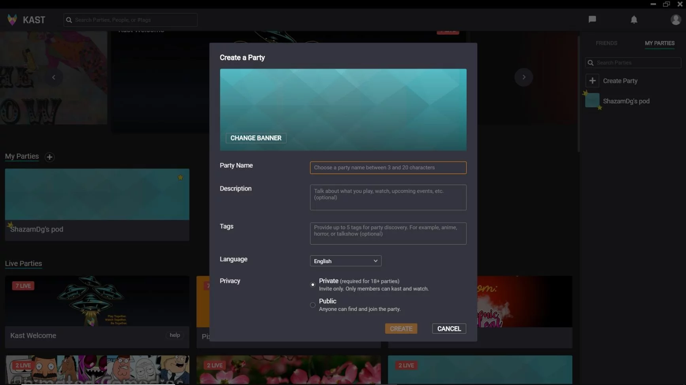686x385 pixels.
Task: Go to previous carousel slide
Action: pos(53,77)
